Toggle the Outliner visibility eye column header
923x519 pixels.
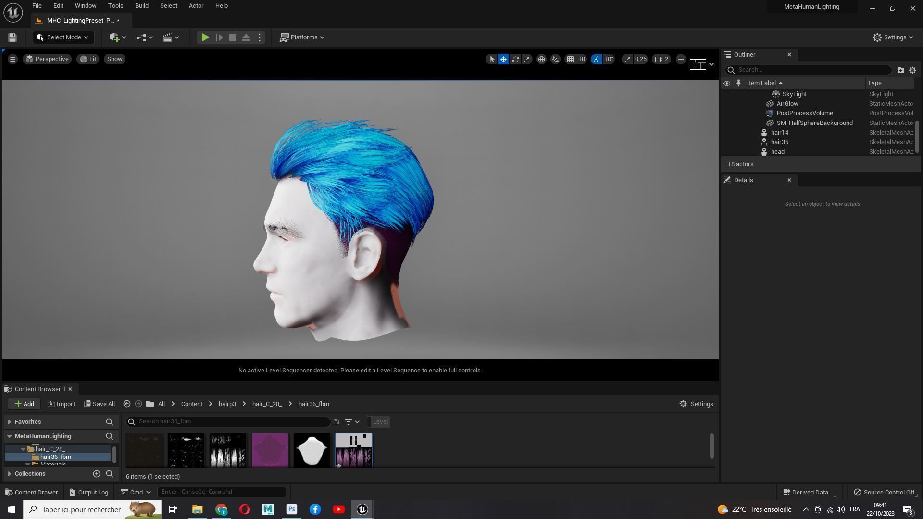[726, 83]
